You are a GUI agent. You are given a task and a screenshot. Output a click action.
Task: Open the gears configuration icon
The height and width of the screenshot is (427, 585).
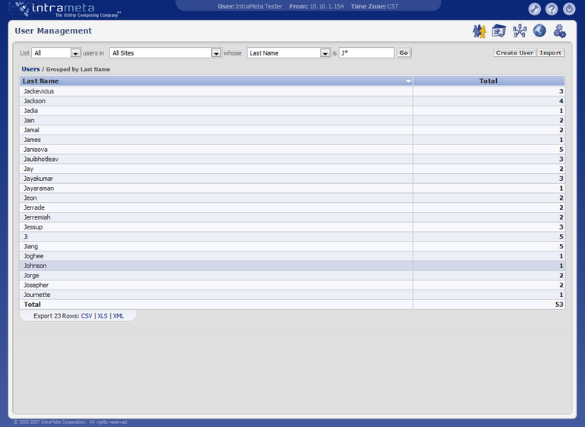click(x=560, y=31)
